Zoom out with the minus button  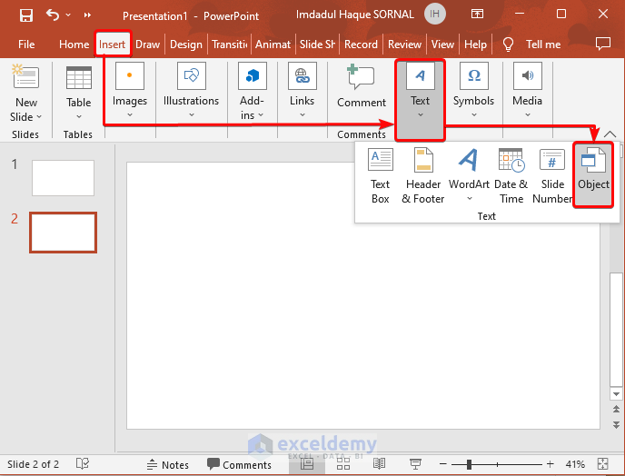coord(442,464)
